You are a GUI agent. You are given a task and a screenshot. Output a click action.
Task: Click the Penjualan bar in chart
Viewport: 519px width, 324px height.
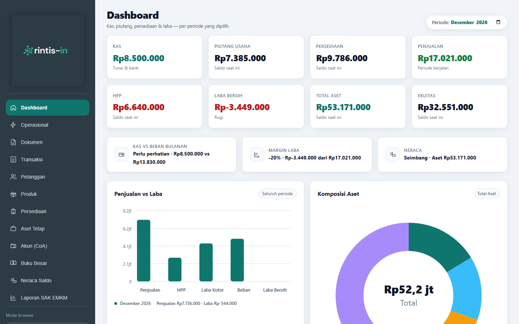click(x=144, y=251)
